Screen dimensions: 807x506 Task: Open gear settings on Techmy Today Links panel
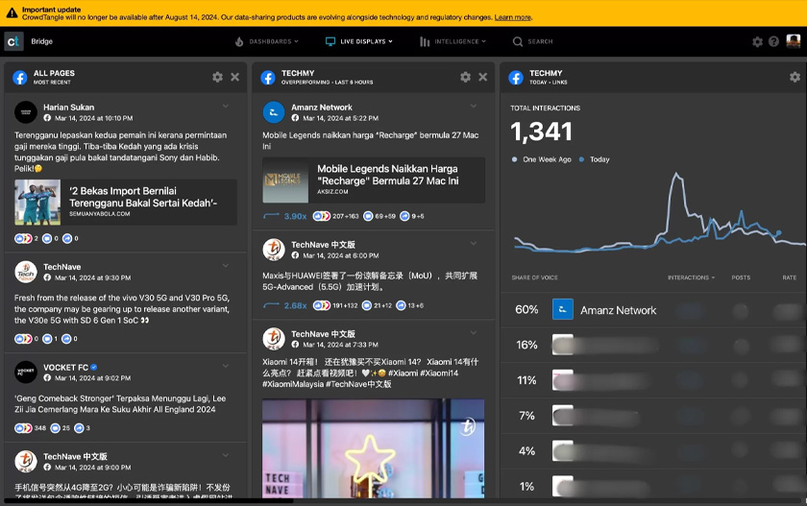(x=795, y=77)
